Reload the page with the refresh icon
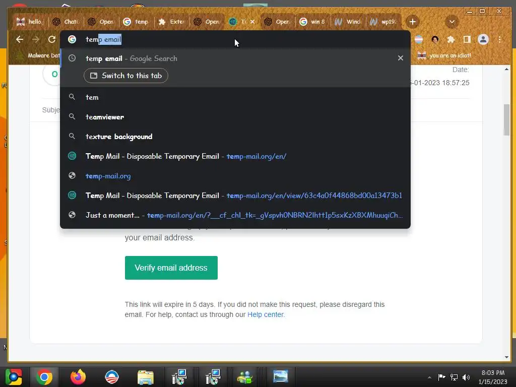 coord(52,39)
